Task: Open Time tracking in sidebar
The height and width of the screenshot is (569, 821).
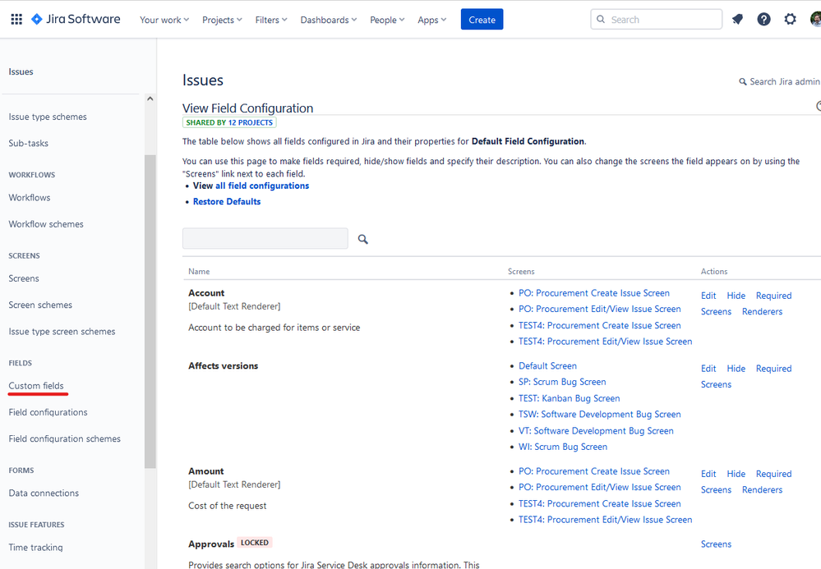Action: [x=35, y=548]
